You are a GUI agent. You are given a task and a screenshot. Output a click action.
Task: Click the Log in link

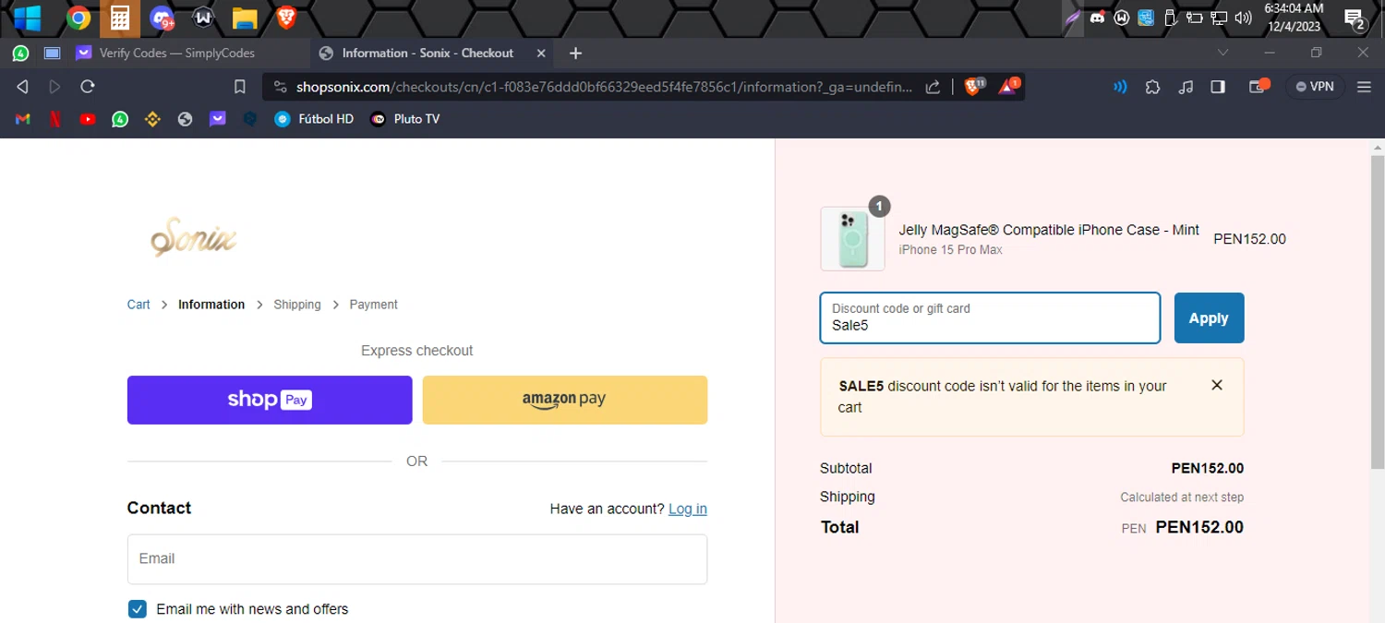688,509
